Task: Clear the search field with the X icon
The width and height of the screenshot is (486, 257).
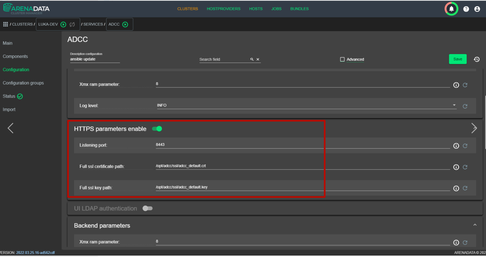Action: click(258, 59)
